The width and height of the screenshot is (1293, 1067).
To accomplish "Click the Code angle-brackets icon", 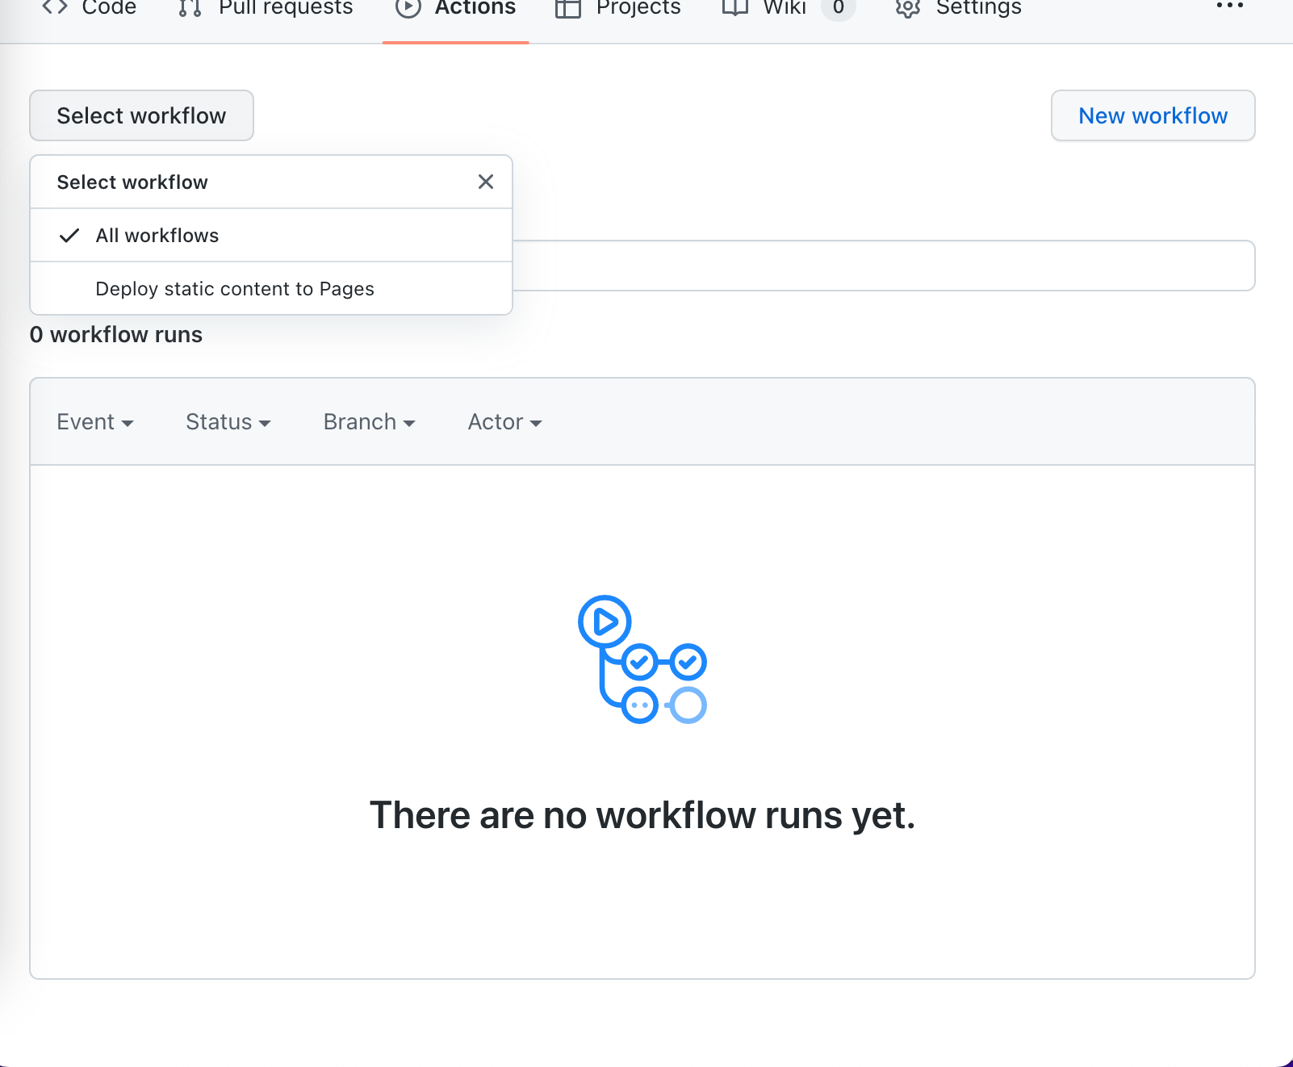I will click(56, 8).
